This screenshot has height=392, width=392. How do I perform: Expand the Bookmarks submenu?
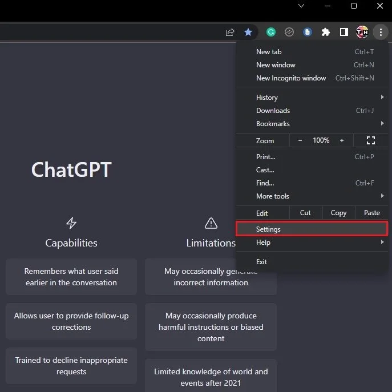point(312,123)
